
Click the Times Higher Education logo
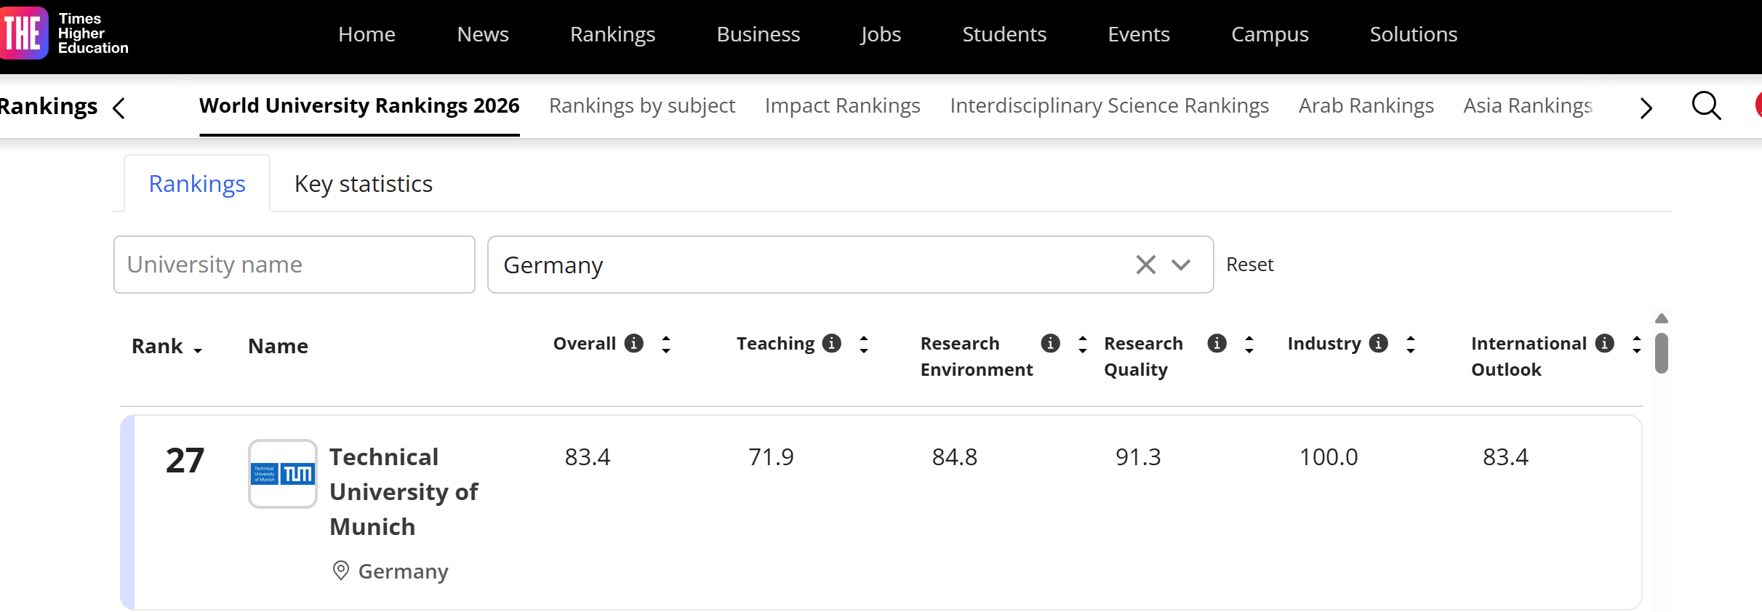pos(64,33)
